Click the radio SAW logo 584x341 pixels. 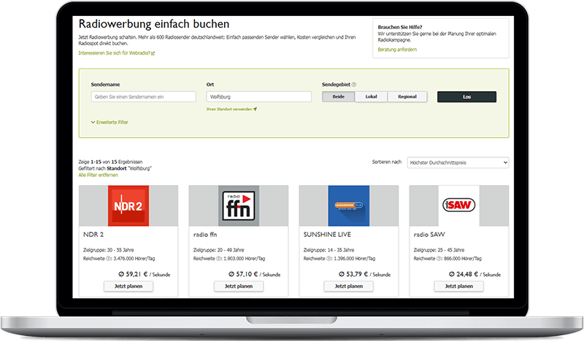pos(459,205)
